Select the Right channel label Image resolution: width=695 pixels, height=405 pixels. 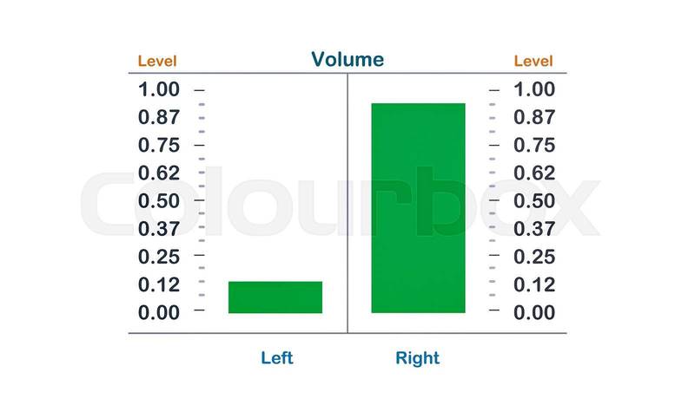point(418,358)
